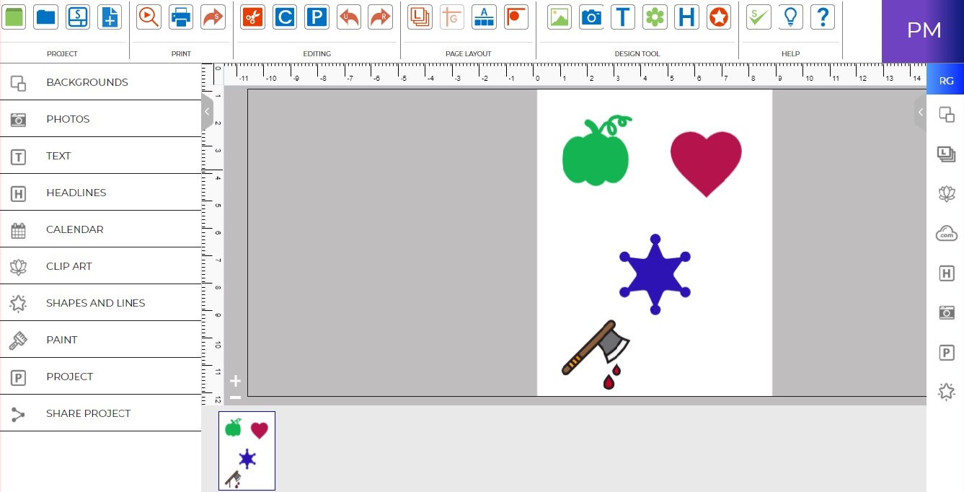Select Paint in the sidebar

point(100,340)
